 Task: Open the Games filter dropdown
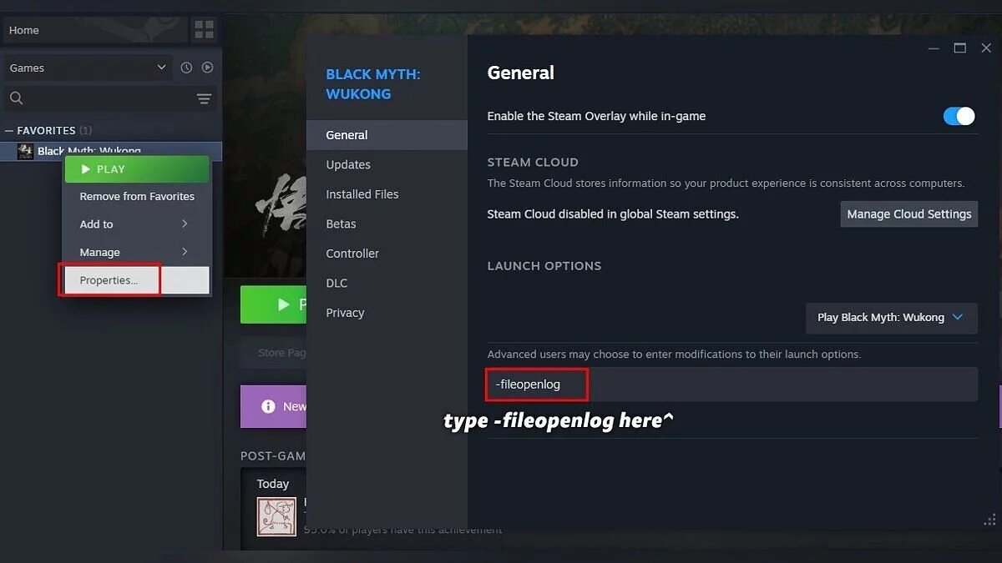point(88,68)
